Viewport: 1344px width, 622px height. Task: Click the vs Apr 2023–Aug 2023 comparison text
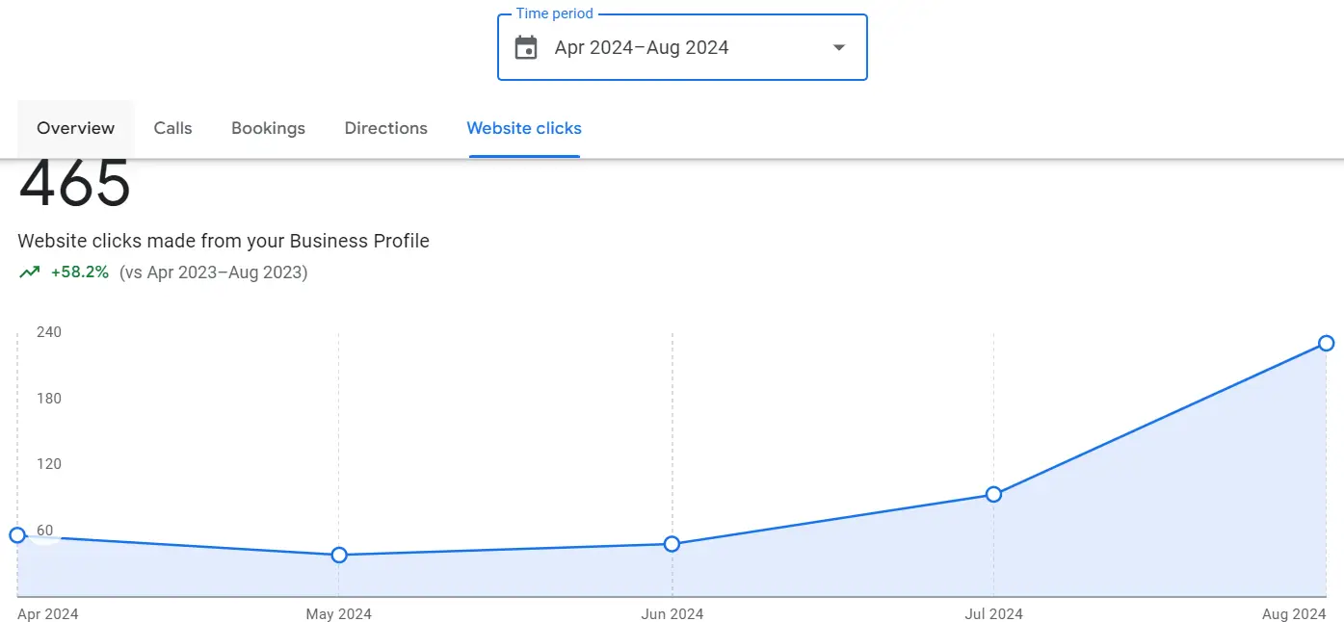point(214,272)
